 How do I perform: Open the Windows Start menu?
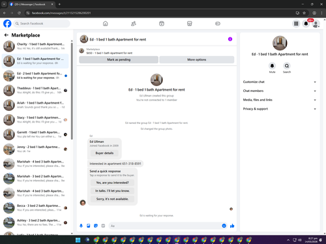(x=78, y=240)
